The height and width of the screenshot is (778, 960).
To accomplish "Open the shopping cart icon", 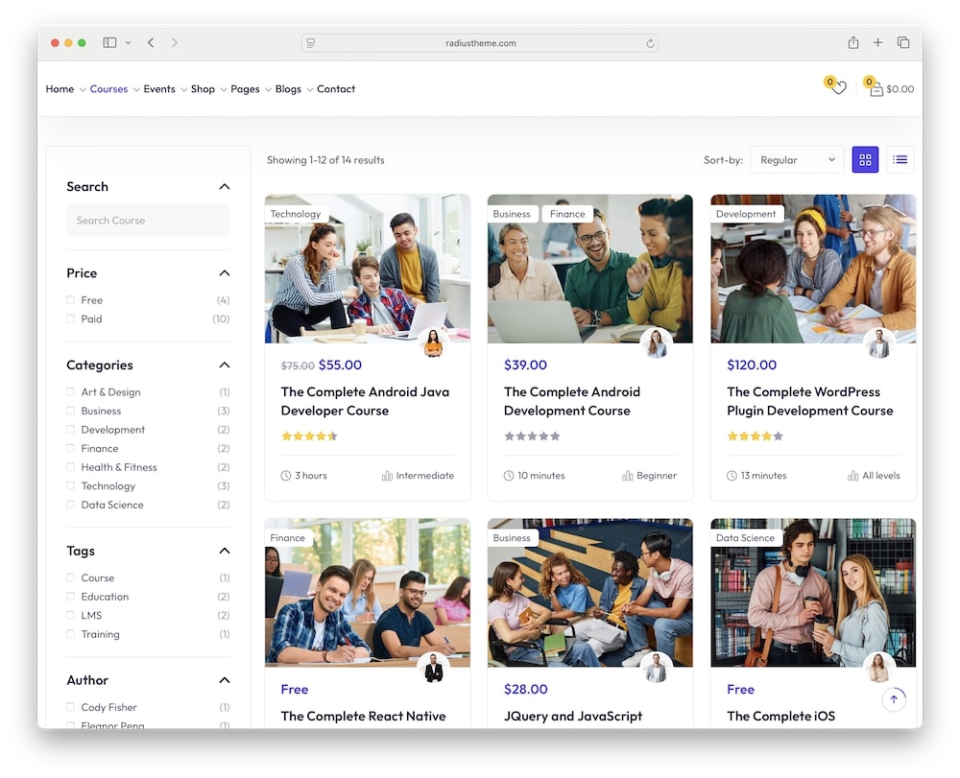I will tap(876, 89).
